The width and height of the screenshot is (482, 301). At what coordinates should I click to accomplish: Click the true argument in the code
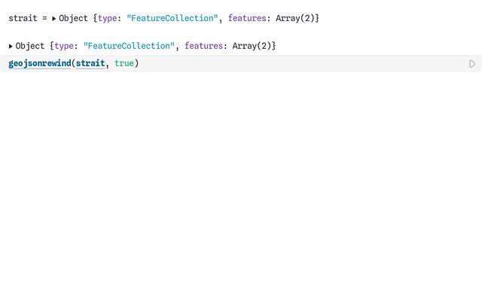(124, 63)
